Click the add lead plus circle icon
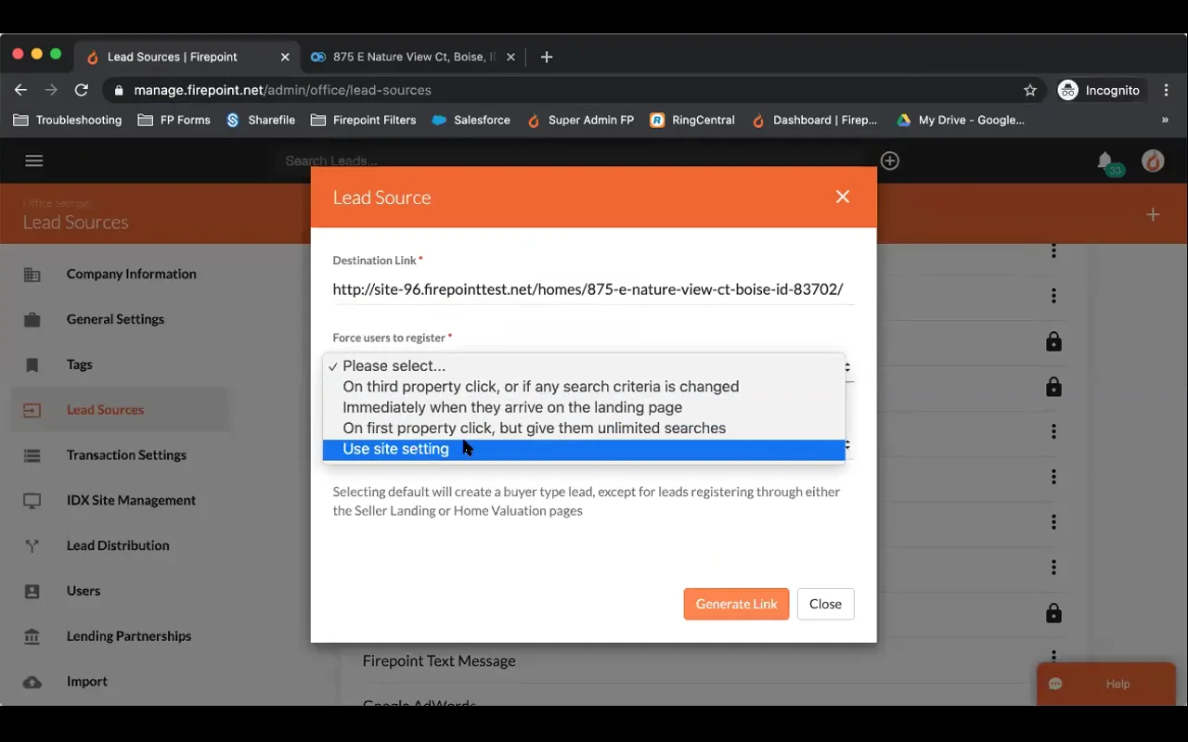This screenshot has width=1188, height=742. (890, 160)
